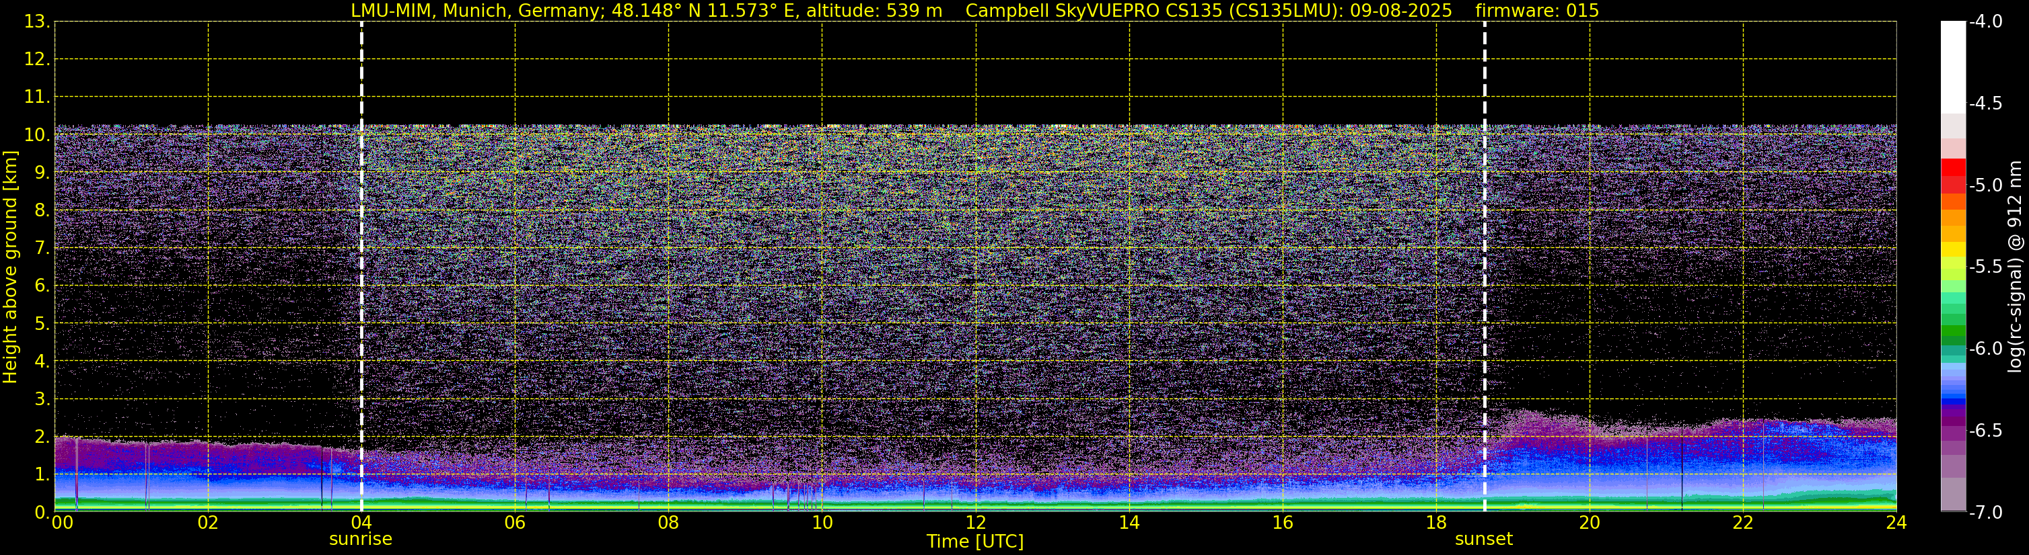Click the "log(rc-signal) @ 912 nm" colorbar label
The width and height of the screenshot is (2029, 555).
pyautogui.click(x=2016, y=267)
